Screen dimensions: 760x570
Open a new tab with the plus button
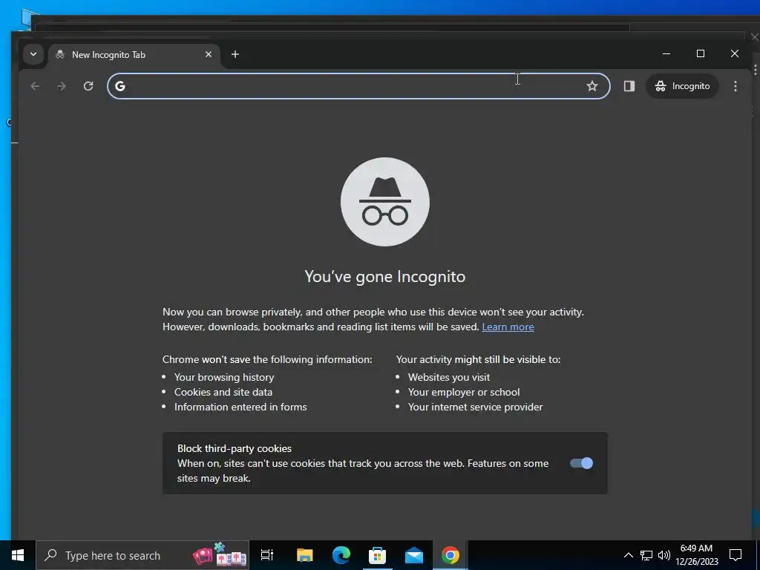[x=235, y=54]
